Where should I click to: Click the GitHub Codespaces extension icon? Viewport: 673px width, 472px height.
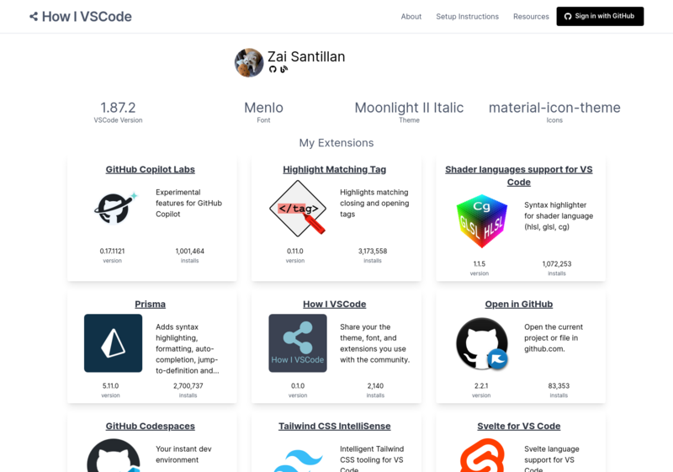[114, 455]
